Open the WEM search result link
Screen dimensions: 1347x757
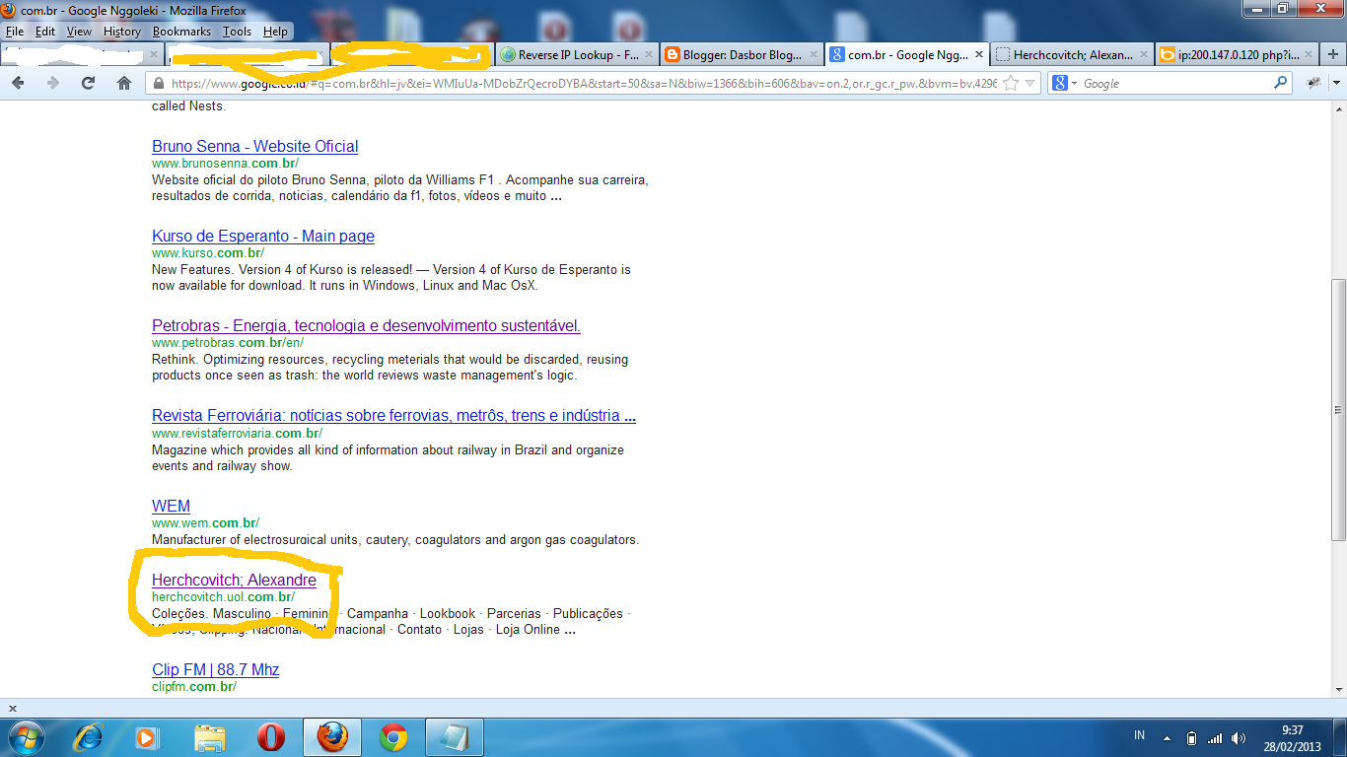[171, 506]
